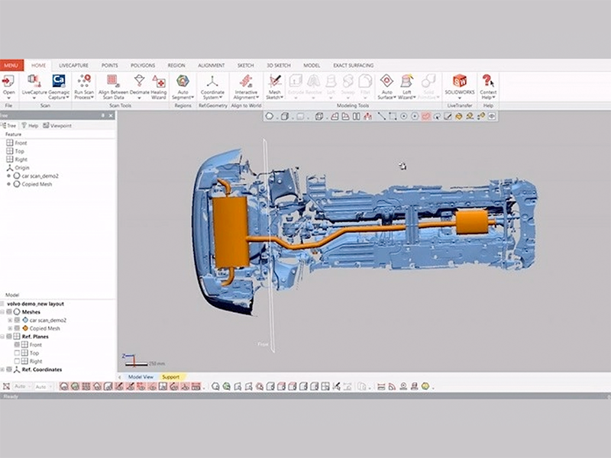Expand the car scan_demo2 mesh node

(x=10, y=320)
